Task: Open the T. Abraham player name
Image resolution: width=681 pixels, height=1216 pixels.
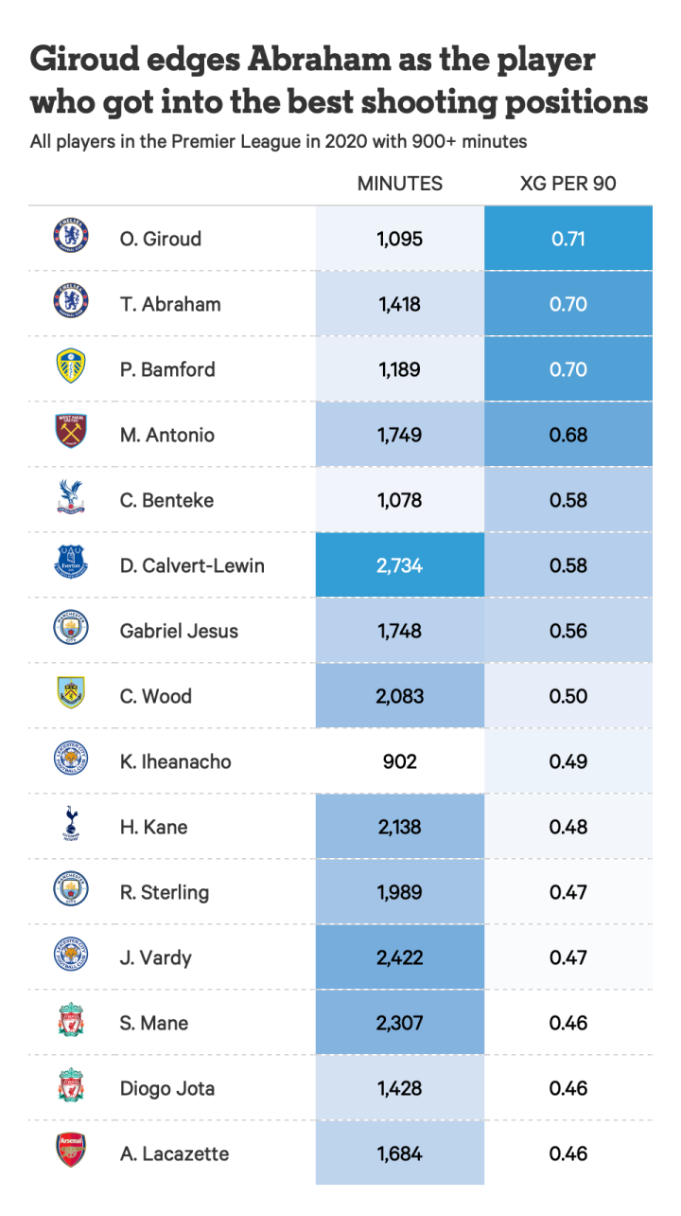Action: [x=170, y=304]
